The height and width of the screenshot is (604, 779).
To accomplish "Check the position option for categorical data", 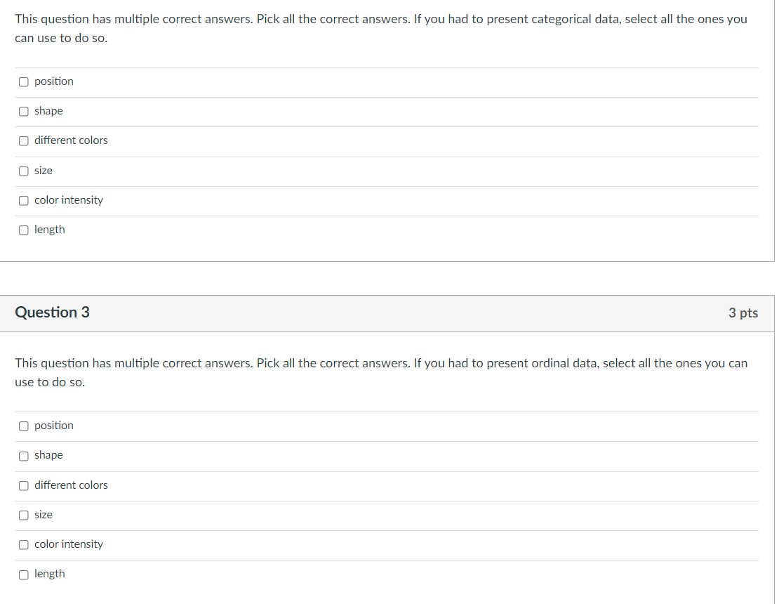I will click(23, 81).
